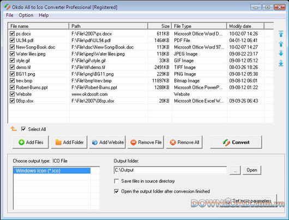The image size is (289, 220).
Task: Click the orange up-level arrow beside Select All
Action: coord(14,129)
